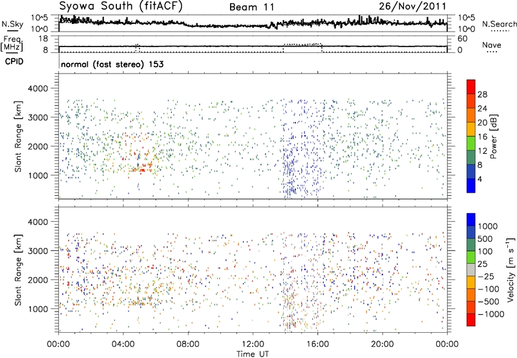This screenshot has height=358, width=517.
Task: Click the grey 25 to -25 velocity swatch
Action: click(471, 269)
